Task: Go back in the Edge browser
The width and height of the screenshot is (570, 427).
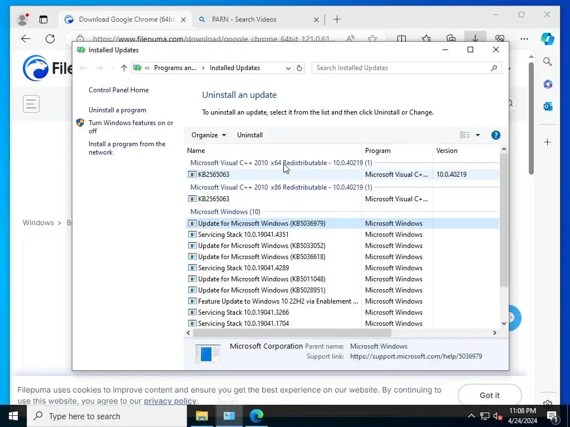Action: coord(26,39)
